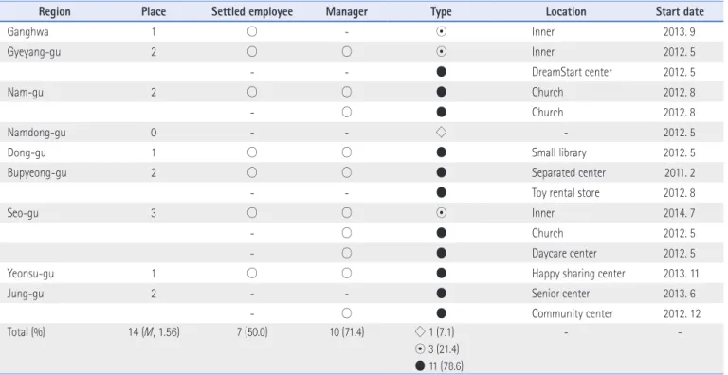
Task: Click the Region column header
Action: tap(54, 11)
